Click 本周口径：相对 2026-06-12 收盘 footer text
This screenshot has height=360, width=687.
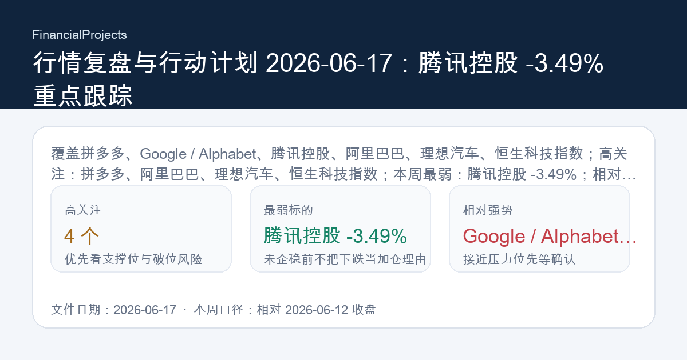click(x=285, y=310)
